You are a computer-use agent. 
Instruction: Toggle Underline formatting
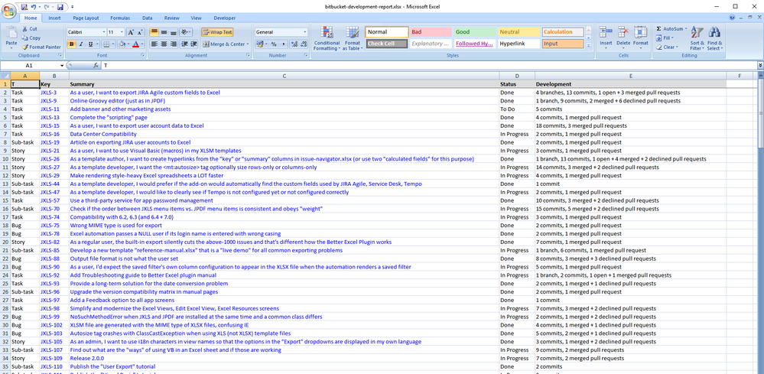91,44
